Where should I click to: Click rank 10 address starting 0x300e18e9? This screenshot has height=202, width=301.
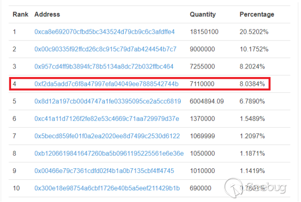[x=107, y=188]
